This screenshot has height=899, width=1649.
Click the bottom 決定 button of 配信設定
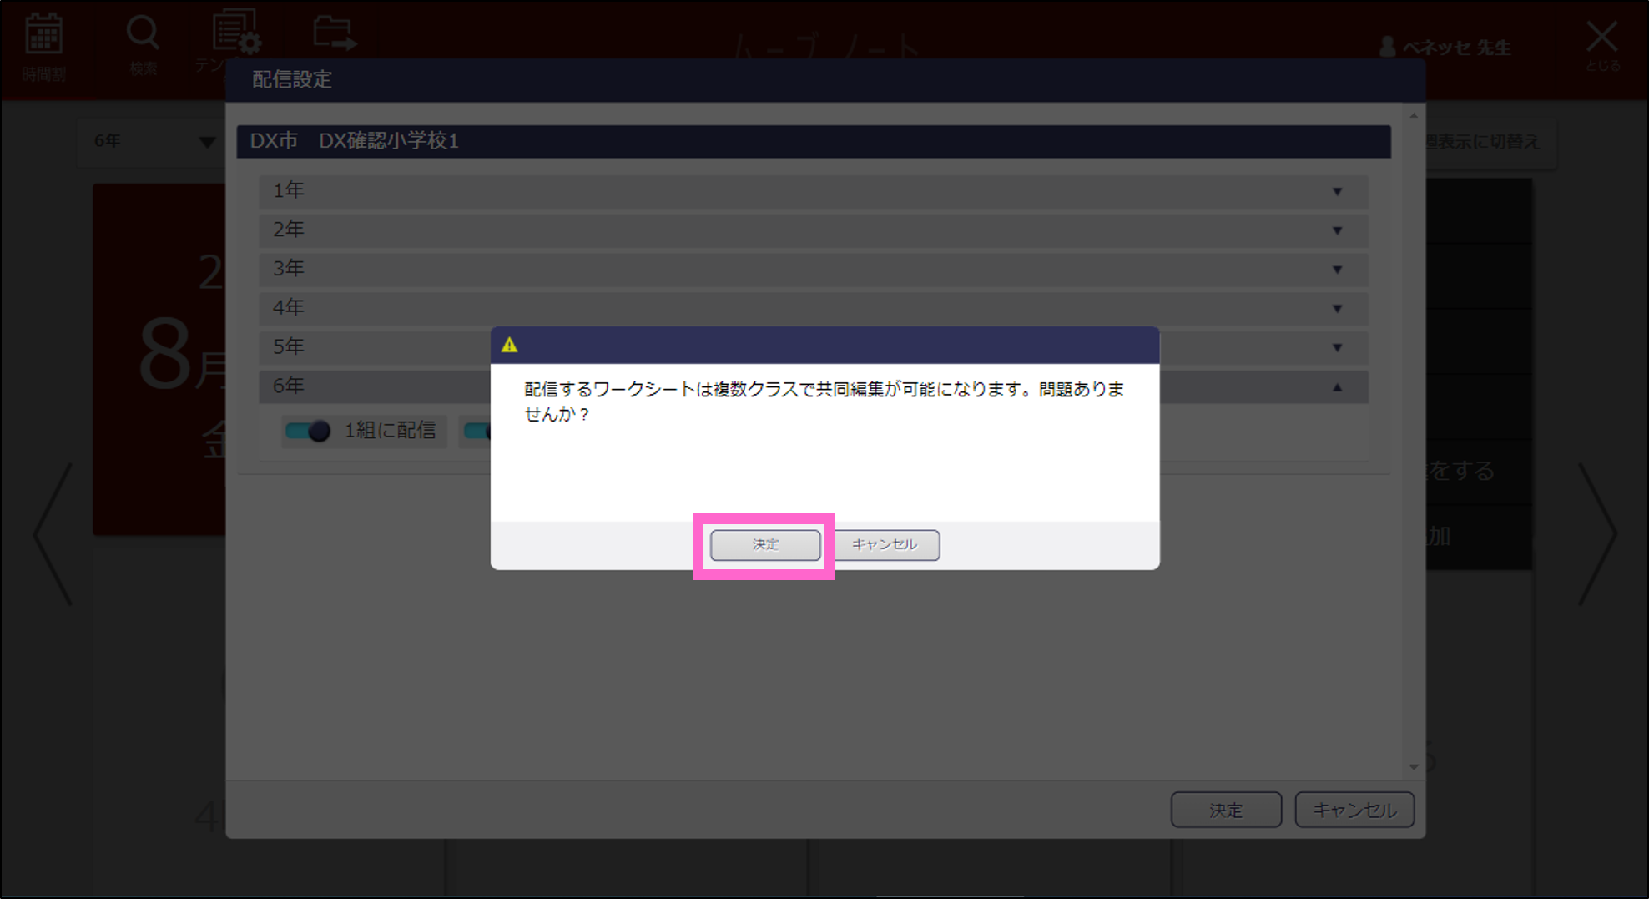(1227, 809)
